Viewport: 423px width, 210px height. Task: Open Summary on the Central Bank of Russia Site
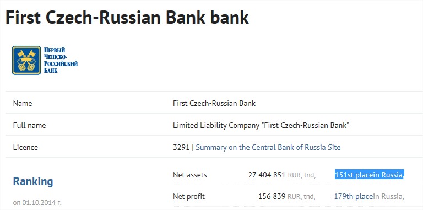[x=268, y=147]
